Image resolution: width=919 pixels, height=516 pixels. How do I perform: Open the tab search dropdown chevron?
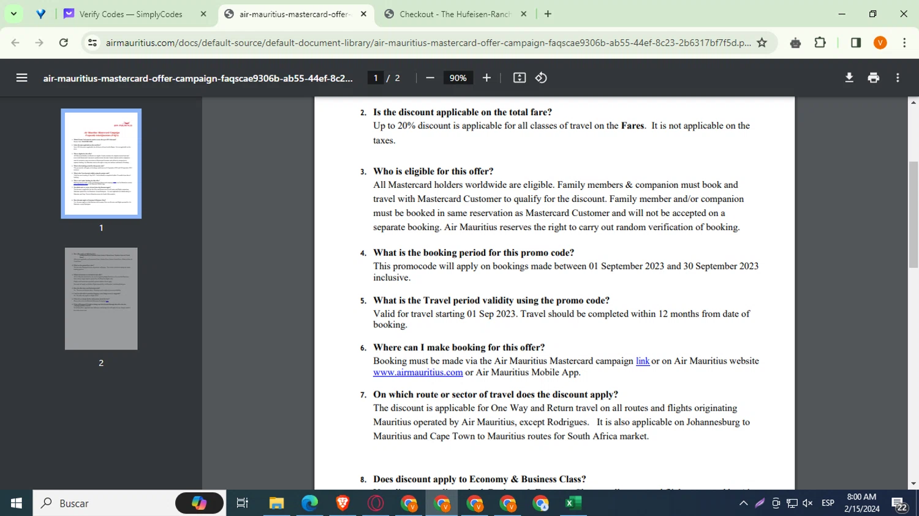(x=13, y=13)
